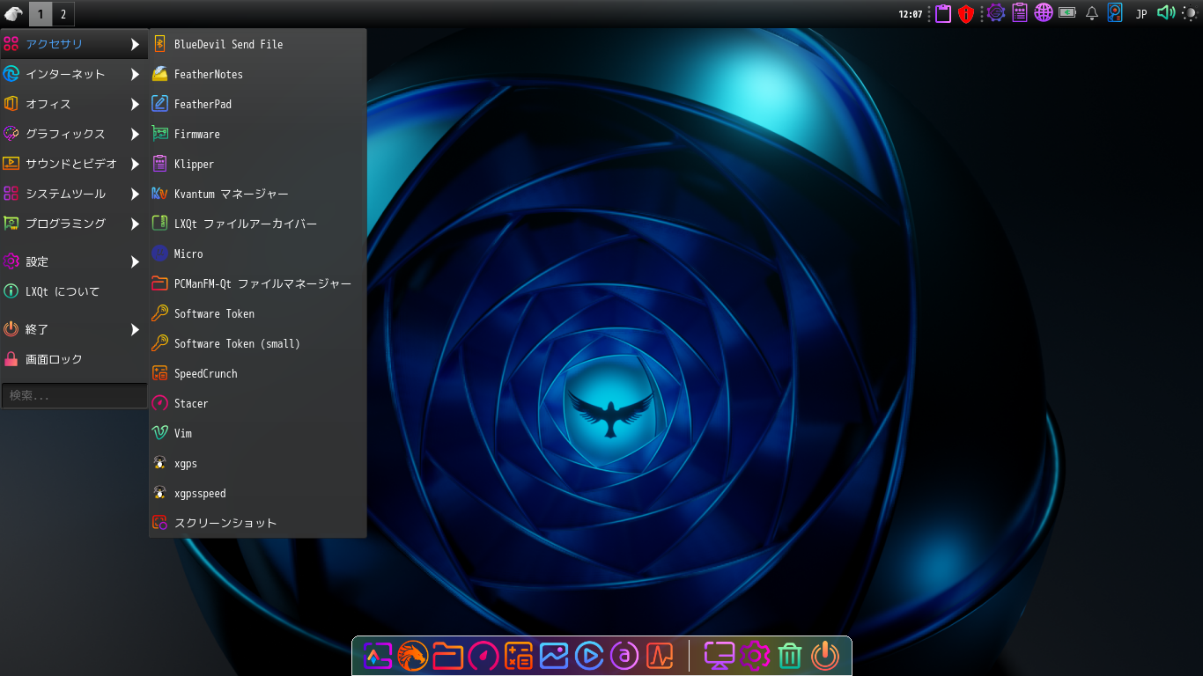
Task: Expand the サウンドとビデオ submenu
Action: pyautogui.click(x=135, y=164)
